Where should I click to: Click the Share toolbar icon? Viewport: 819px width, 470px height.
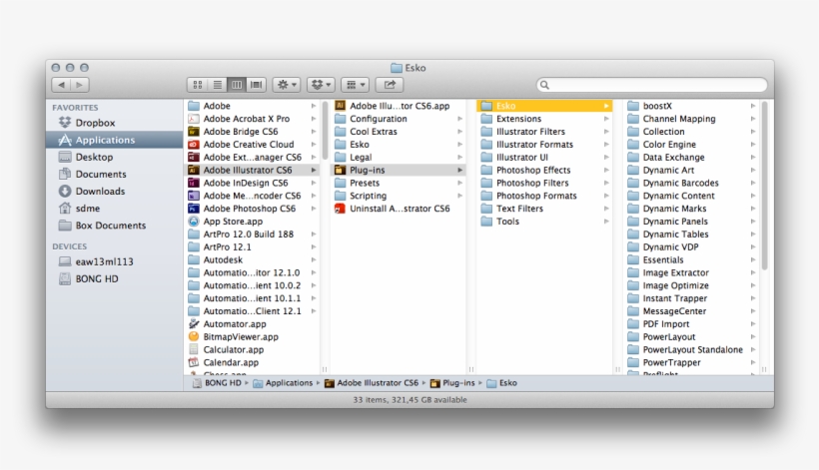pyautogui.click(x=390, y=86)
